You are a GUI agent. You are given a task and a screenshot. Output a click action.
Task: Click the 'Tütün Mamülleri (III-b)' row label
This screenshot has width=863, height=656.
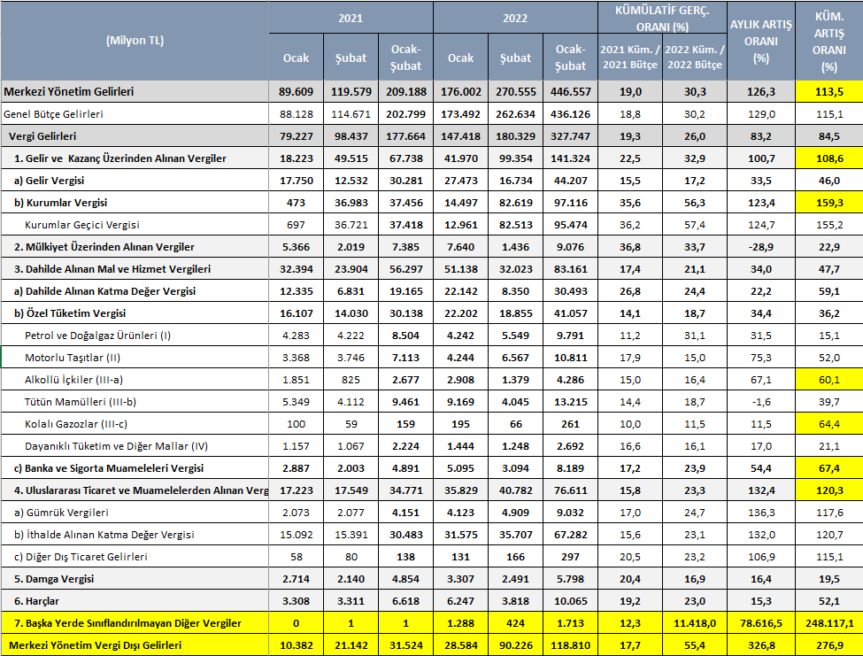pos(80,401)
